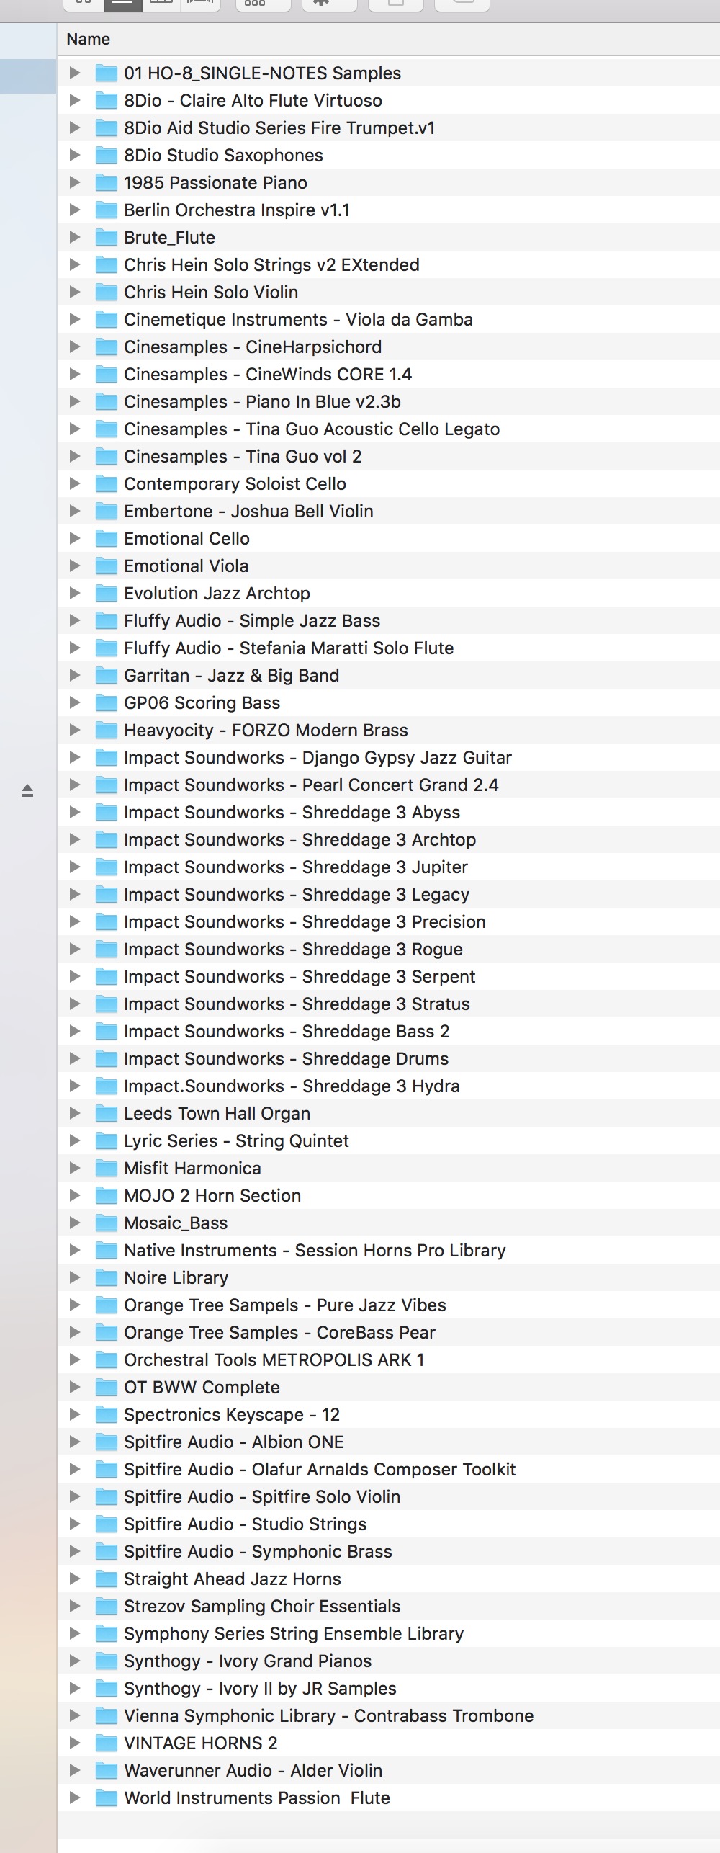The image size is (720, 1853).
Task: Click the Emotional Viola folder icon
Action: coord(107,566)
